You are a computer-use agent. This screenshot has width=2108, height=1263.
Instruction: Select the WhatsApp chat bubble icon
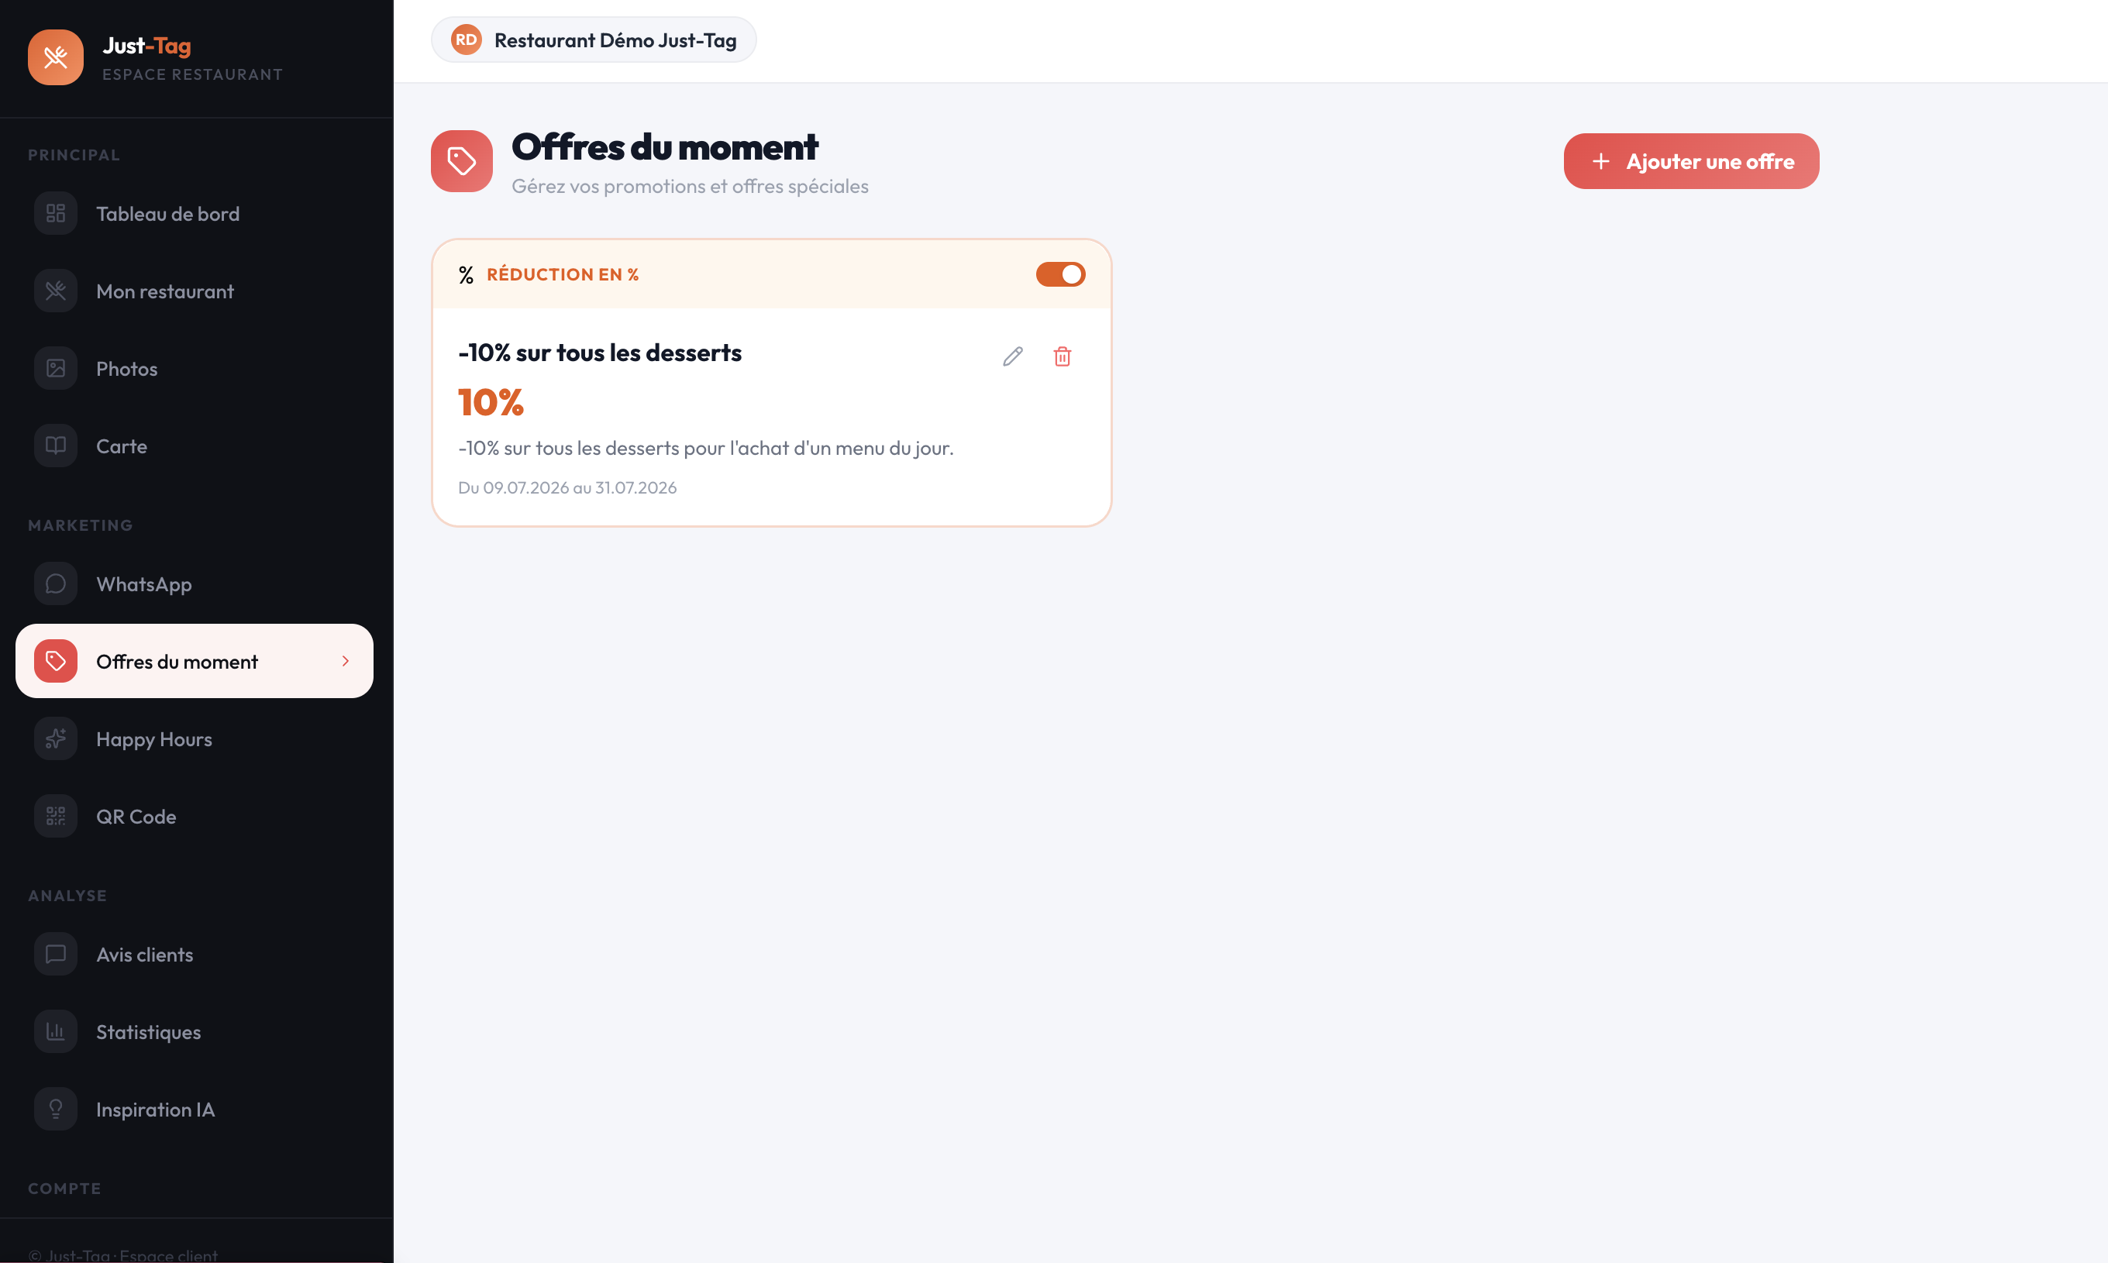(55, 583)
